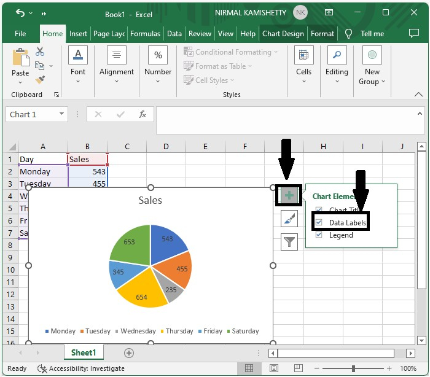Screen dimensions: 430x377
Task: Click the Saturday legend entry
Action: point(243,331)
